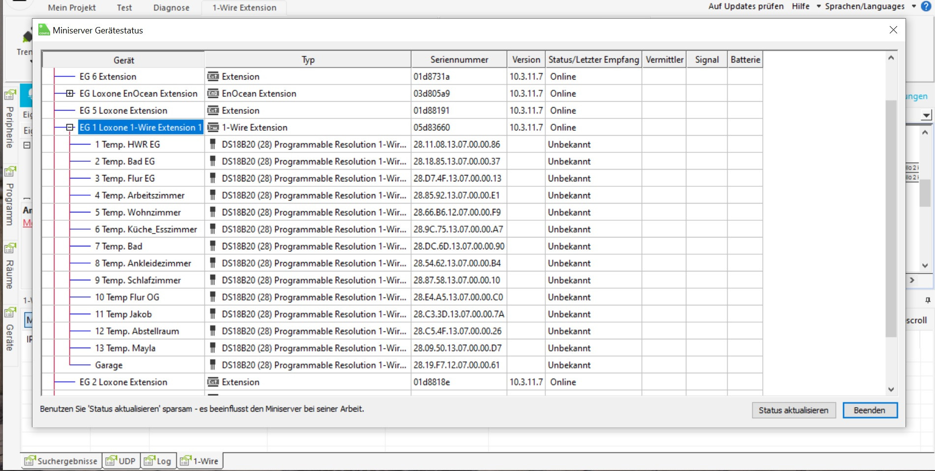Click sensor icon in 11 Temp Jakob row

213,314
